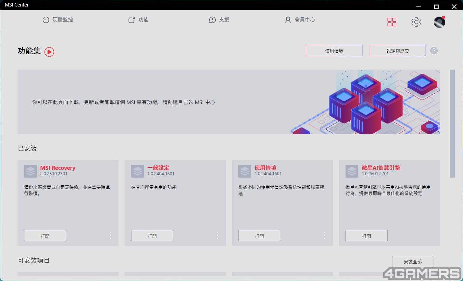Switch to 支援 tab
Viewport: 463px width, 281px height.
[x=219, y=20]
